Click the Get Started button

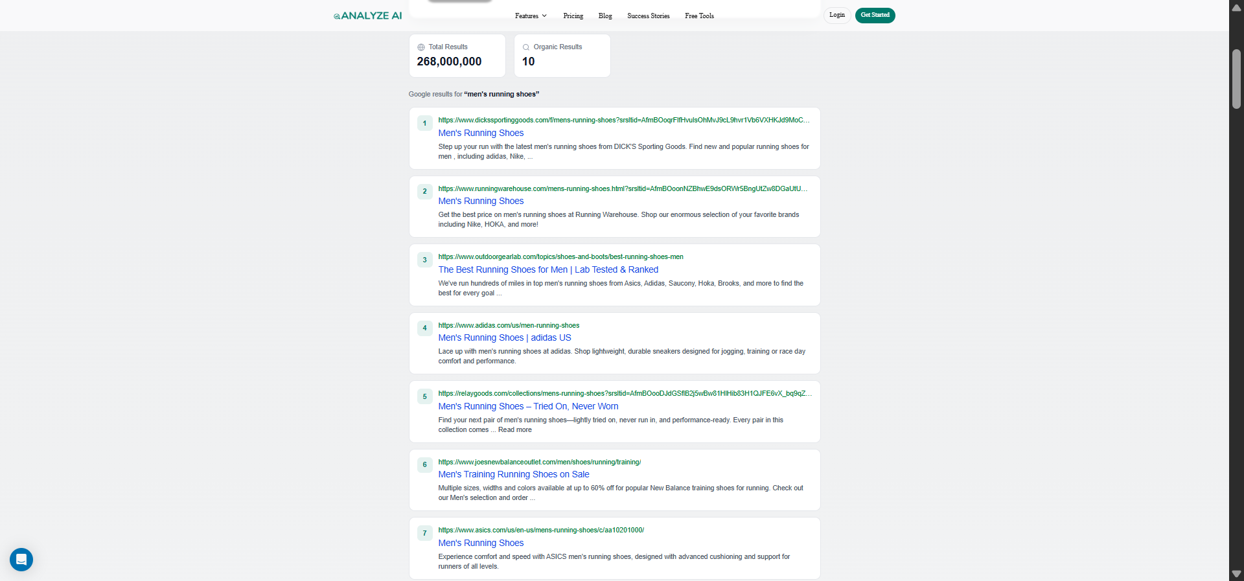click(875, 15)
